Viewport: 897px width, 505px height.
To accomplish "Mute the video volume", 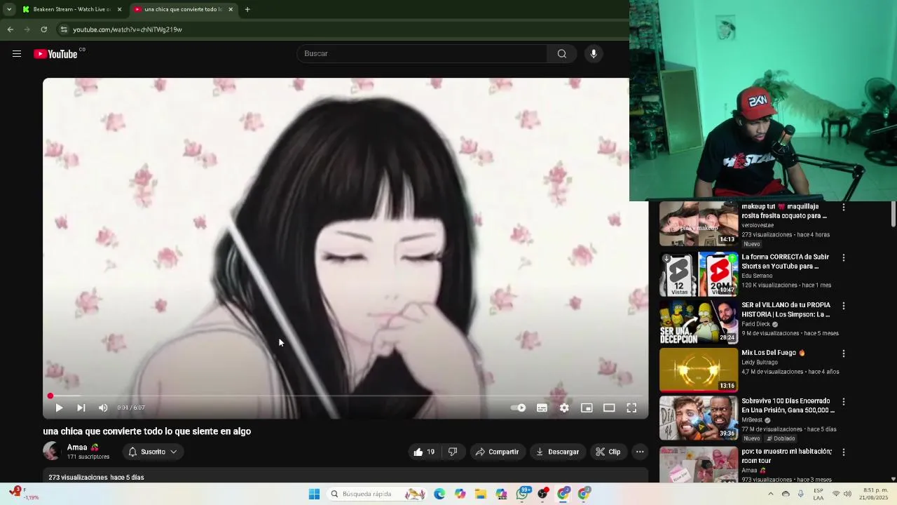I will click(104, 408).
